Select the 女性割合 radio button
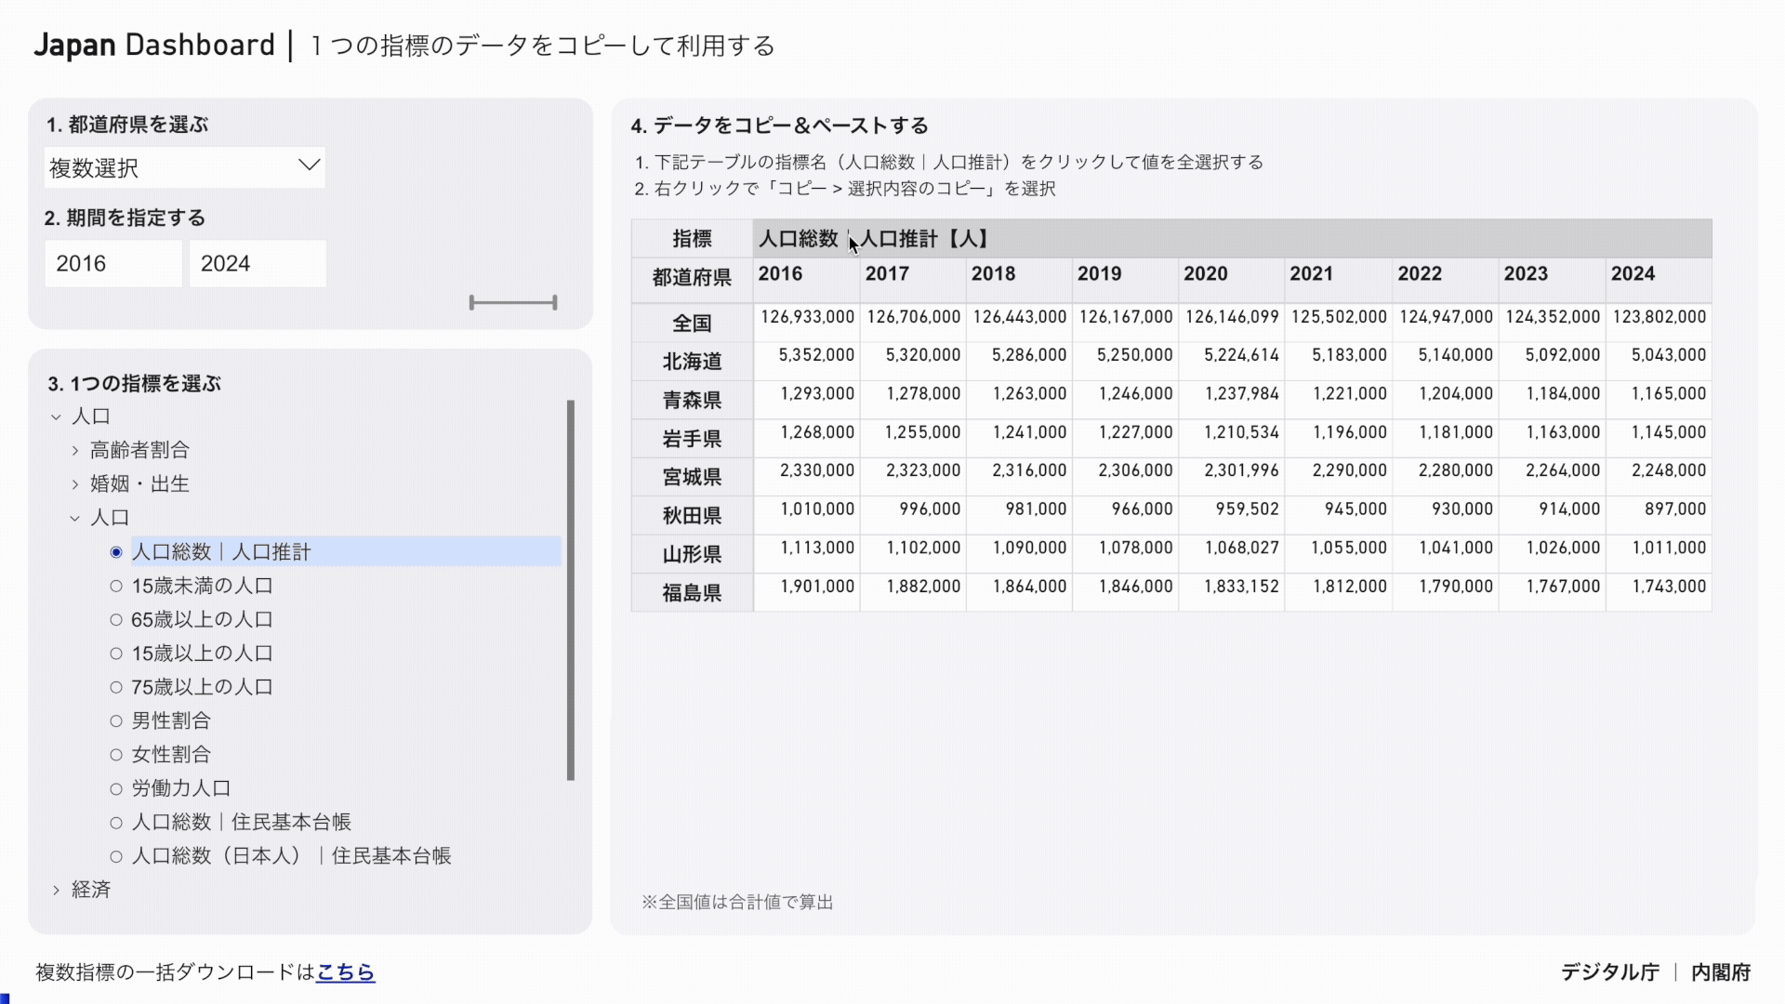This screenshot has width=1785, height=1004. [x=116, y=755]
